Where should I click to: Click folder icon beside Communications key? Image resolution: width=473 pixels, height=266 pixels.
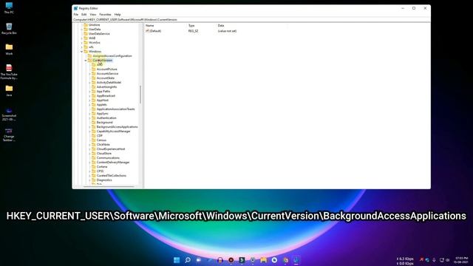(94, 157)
